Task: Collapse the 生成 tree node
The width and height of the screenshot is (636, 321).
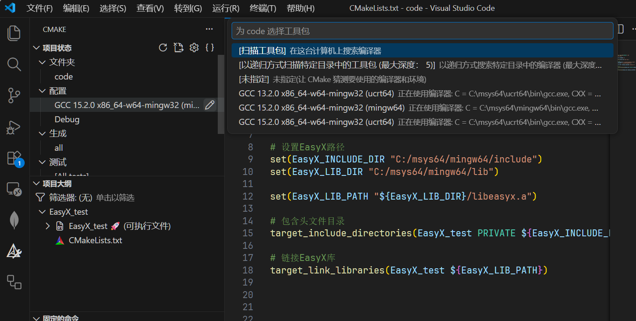Action: 42,133
